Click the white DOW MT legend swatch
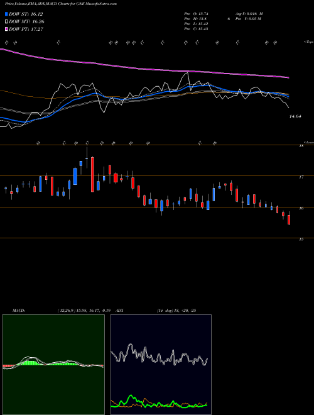The height and width of the screenshot is (415, 314). point(6,22)
